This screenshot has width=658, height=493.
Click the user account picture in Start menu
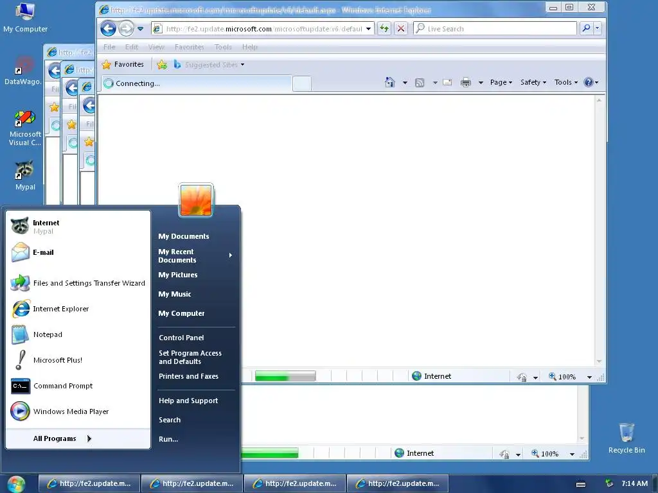point(196,200)
